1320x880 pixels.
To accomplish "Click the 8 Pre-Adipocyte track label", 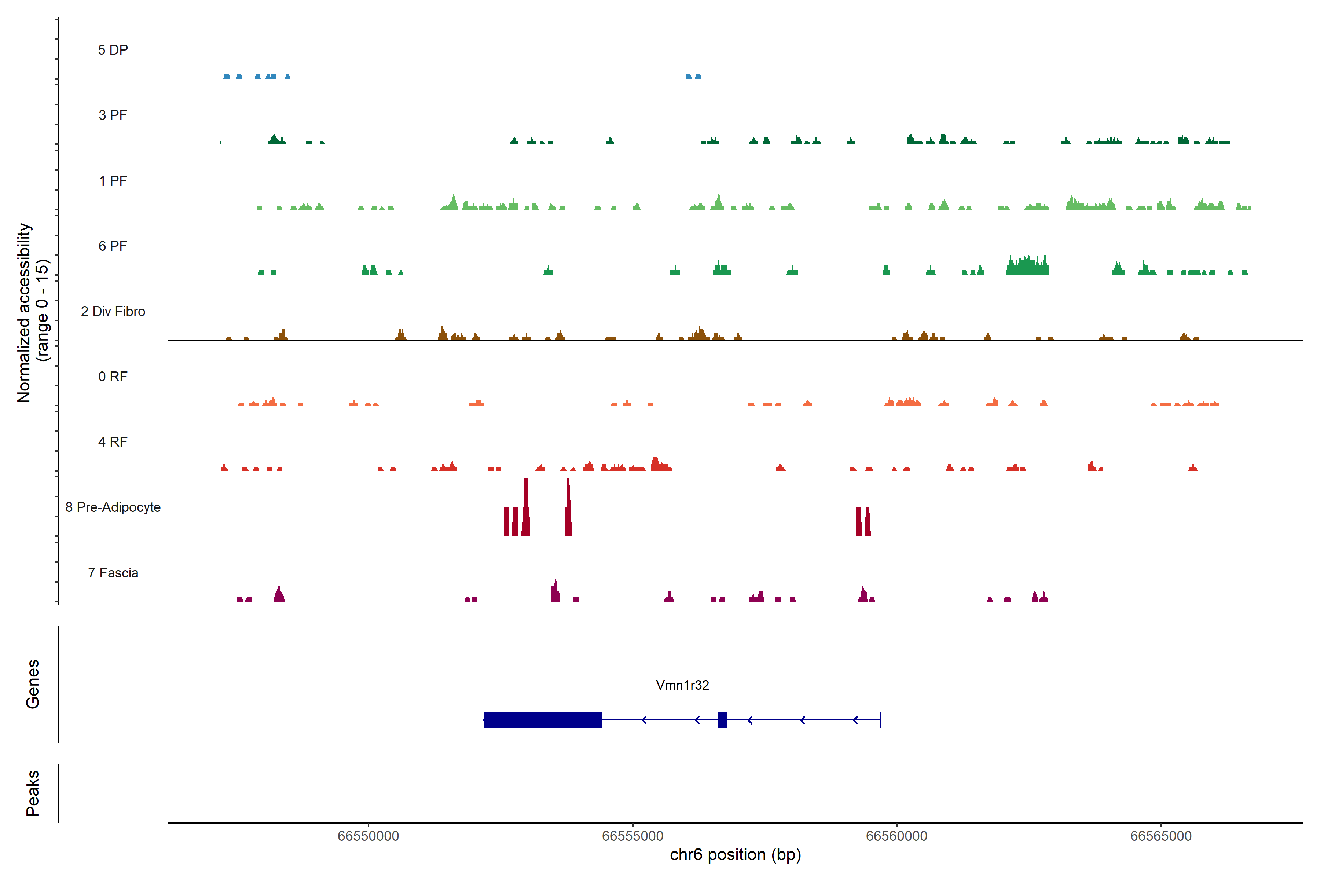I will [x=113, y=507].
